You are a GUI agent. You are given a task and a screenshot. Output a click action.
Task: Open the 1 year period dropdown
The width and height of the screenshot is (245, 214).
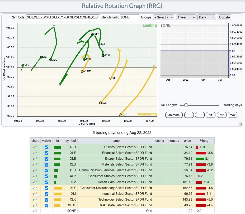(x=186, y=17)
